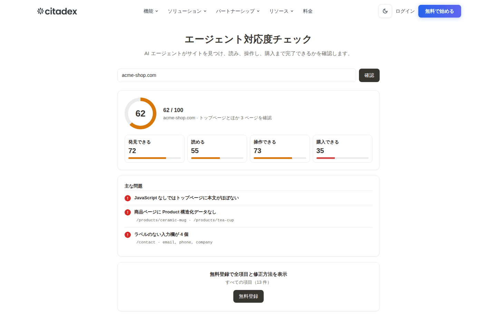Click the text 'JavaScript なしではトップページに本文がほぼない'
Viewport: 497px width, 332px height.
pyautogui.click(x=186, y=198)
